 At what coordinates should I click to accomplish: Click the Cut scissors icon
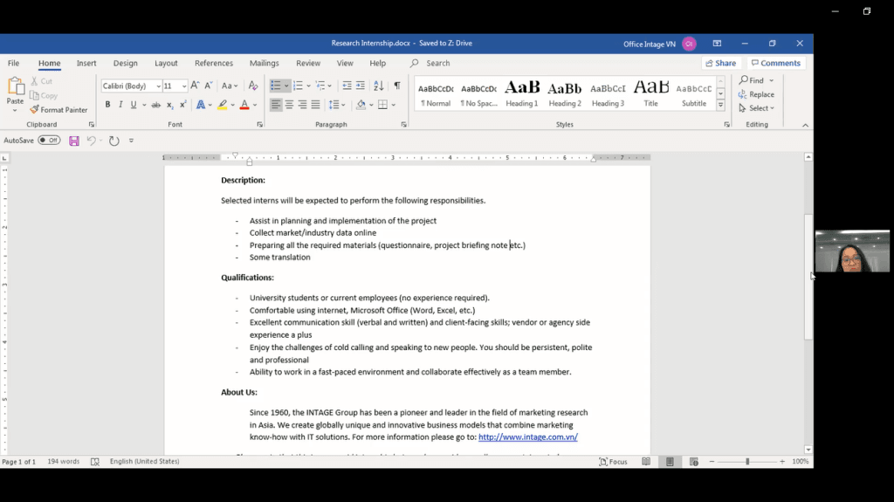(34, 81)
